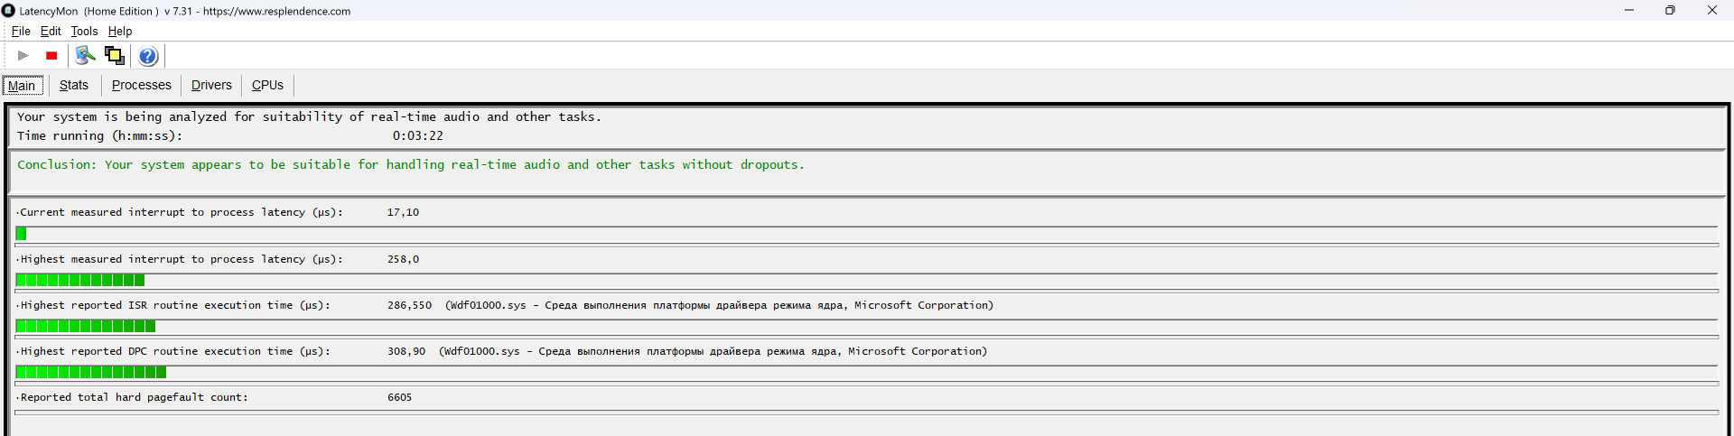The image size is (1734, 436).
Task: Open the File menu
Action: coord(21,31)
